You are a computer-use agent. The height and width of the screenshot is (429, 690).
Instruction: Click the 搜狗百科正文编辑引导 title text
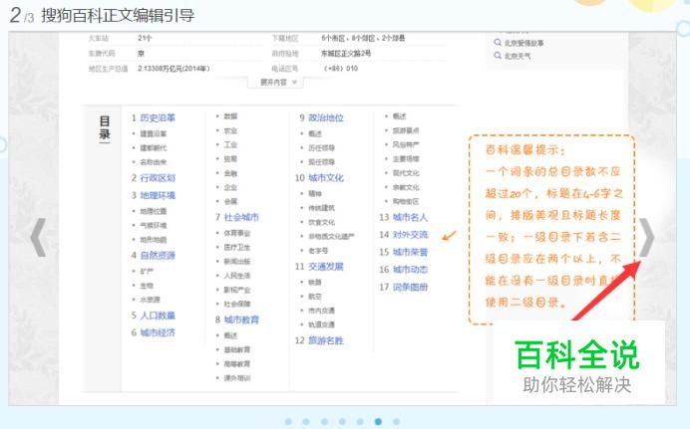(x=118, y=15)
